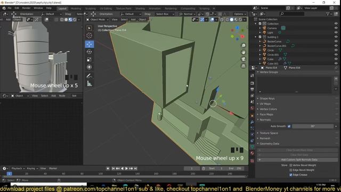
Task: Open the Material properties tab
Action: click(x=252, y=153)
